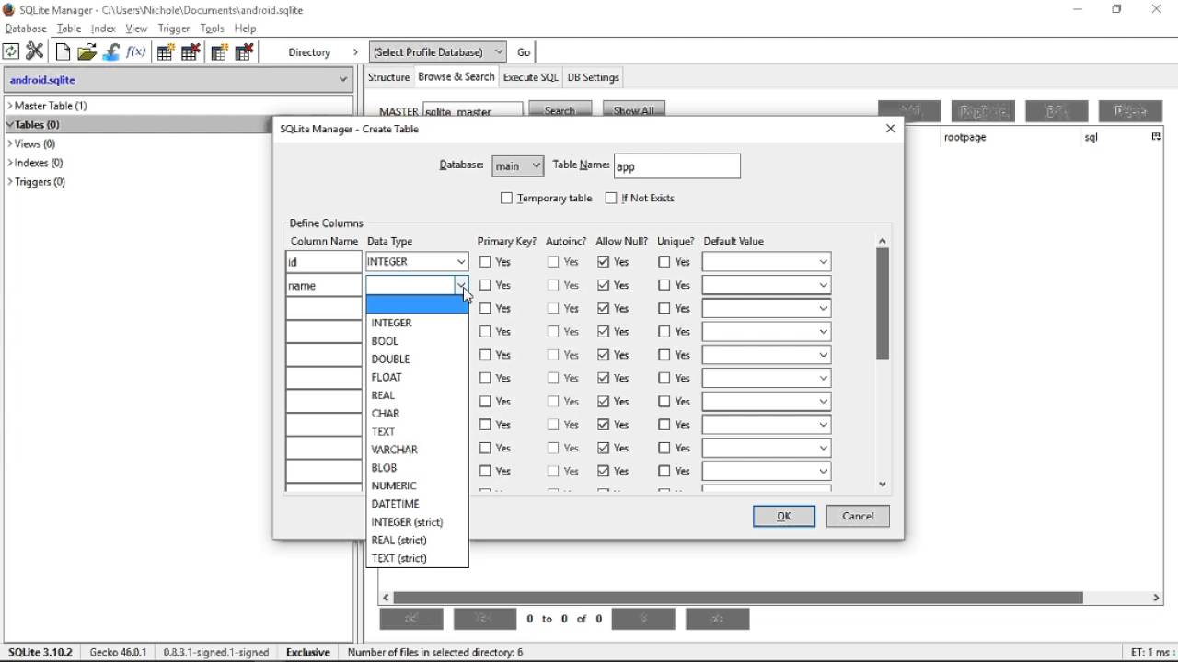1178x662 pixels.
Task: Click the Search button
Action: (x=560, y=110)
